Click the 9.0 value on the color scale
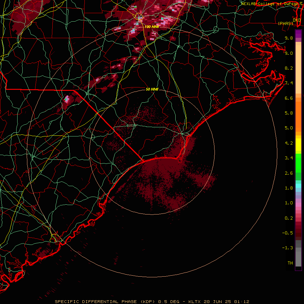This screenshot has width=304, height=304. click(289, 53)
